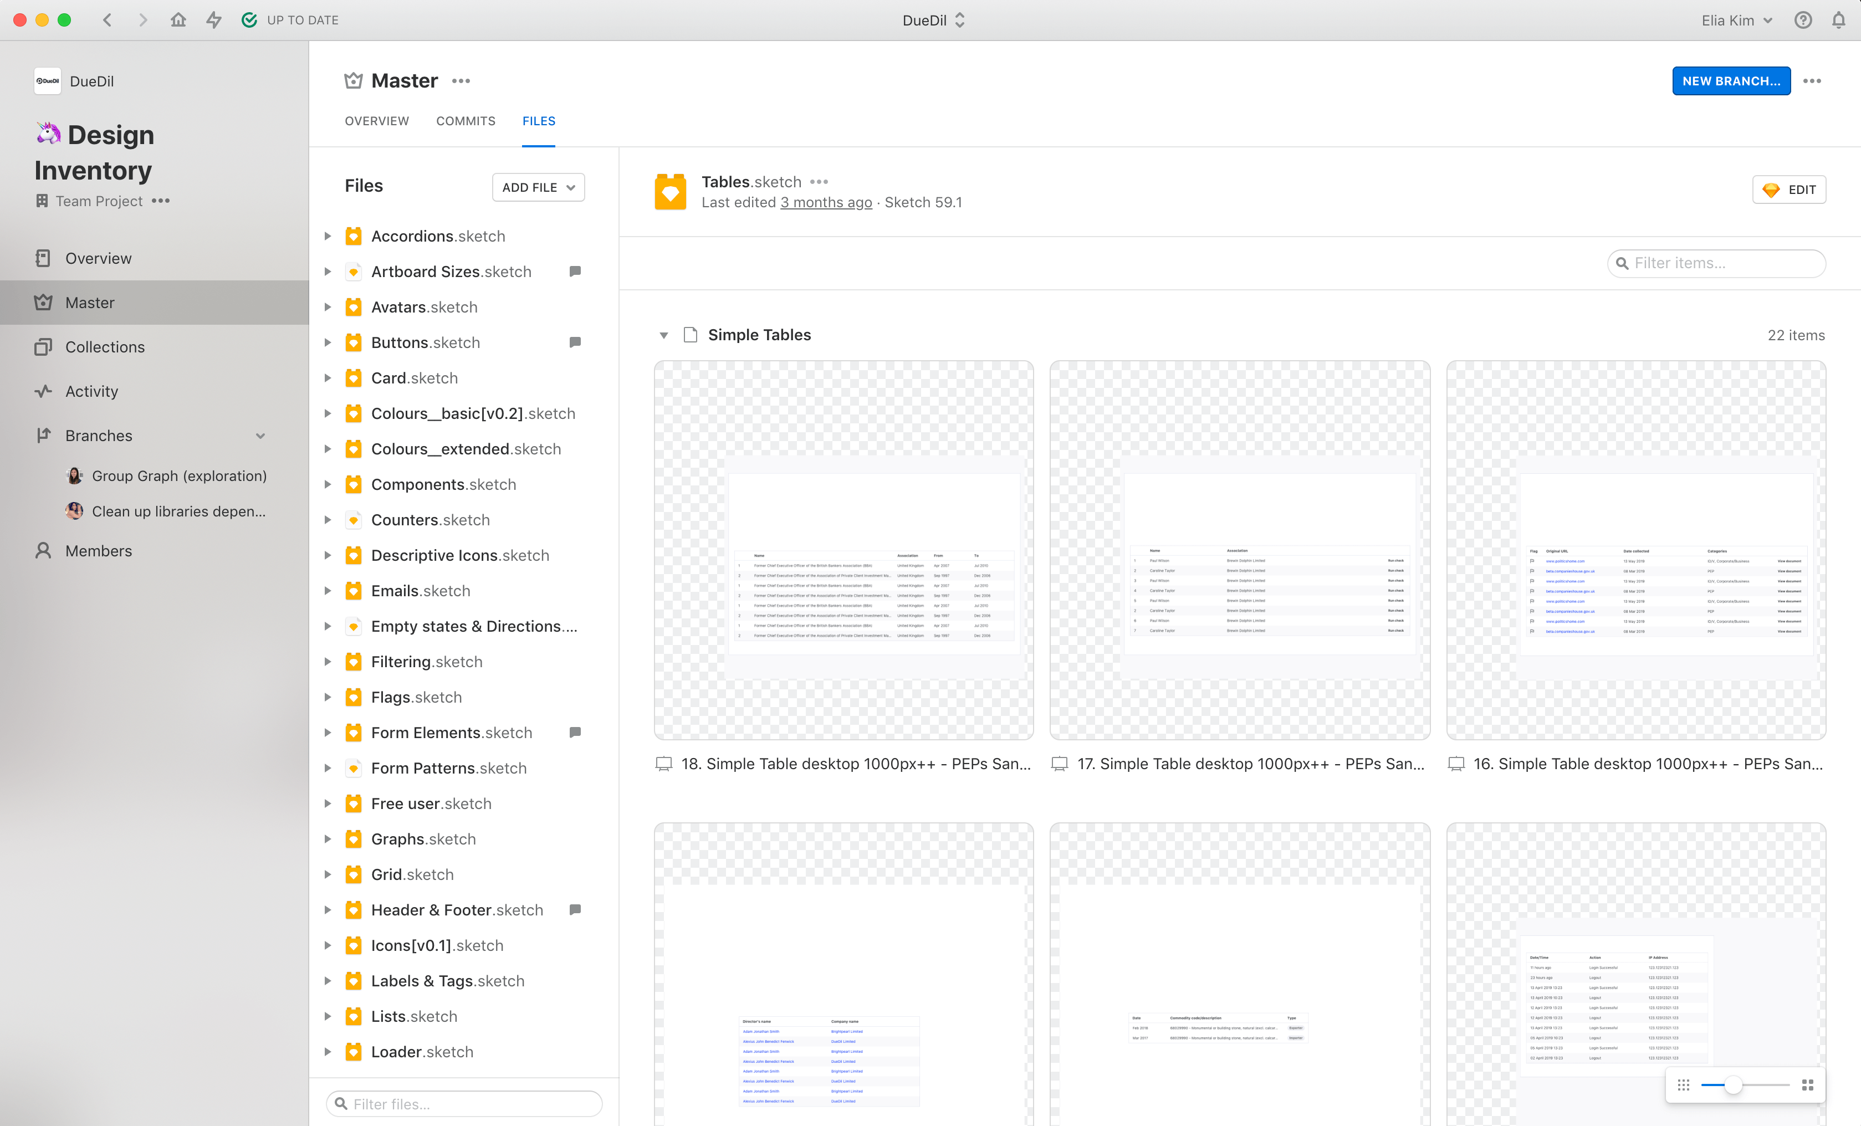Click the Filter items search field
The width and height of the screenshot is (1861, 1126).
pyautogui.click(x=1717, y=263)
